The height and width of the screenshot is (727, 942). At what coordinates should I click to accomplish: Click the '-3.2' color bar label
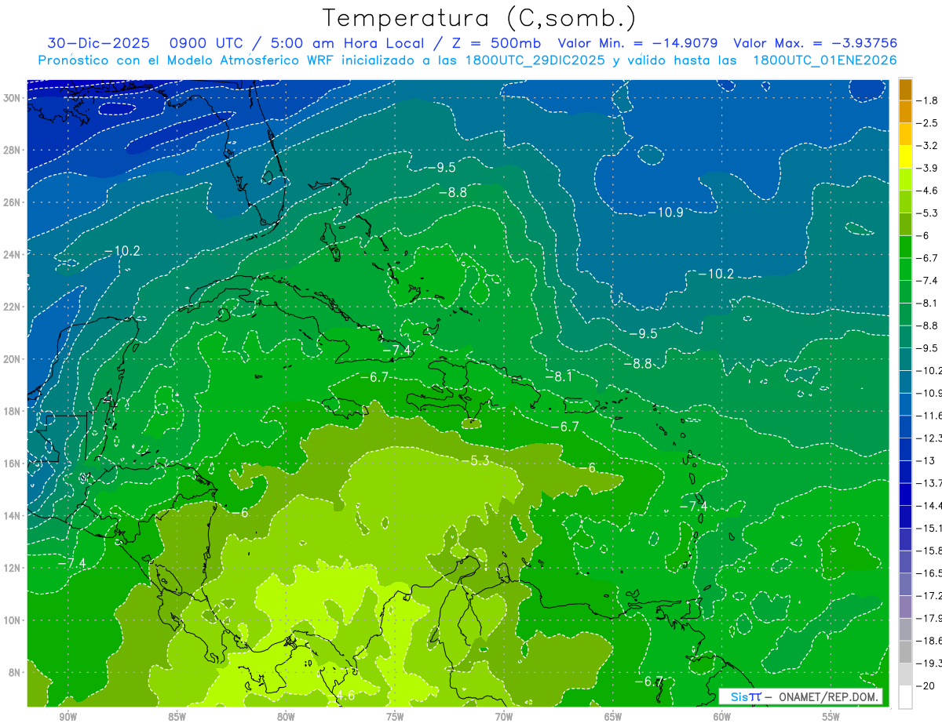[926, 146]
